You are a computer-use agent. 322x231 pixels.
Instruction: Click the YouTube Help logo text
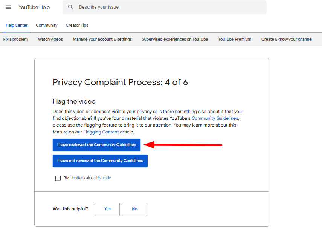pos(34,7)
